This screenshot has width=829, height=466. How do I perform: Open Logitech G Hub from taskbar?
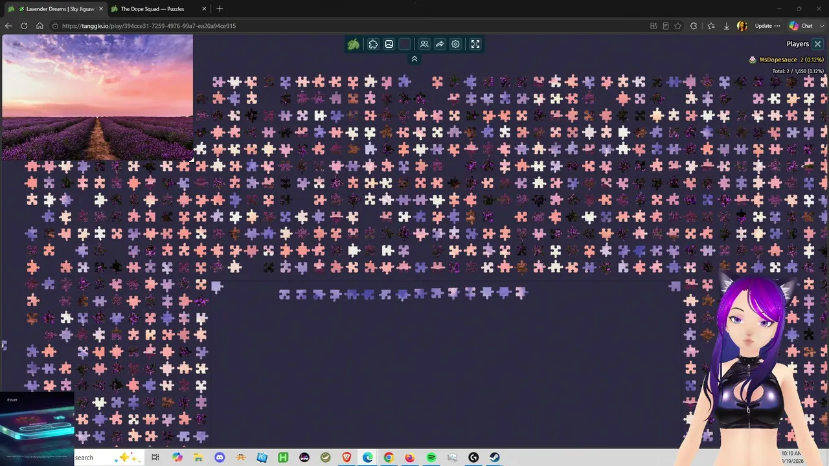[x=473, y=458]
